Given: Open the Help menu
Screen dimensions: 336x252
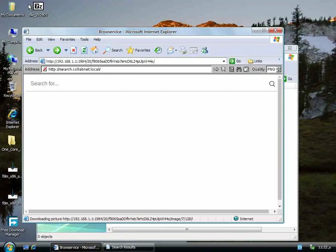Looking at the screenshot, I should point(97,39).
